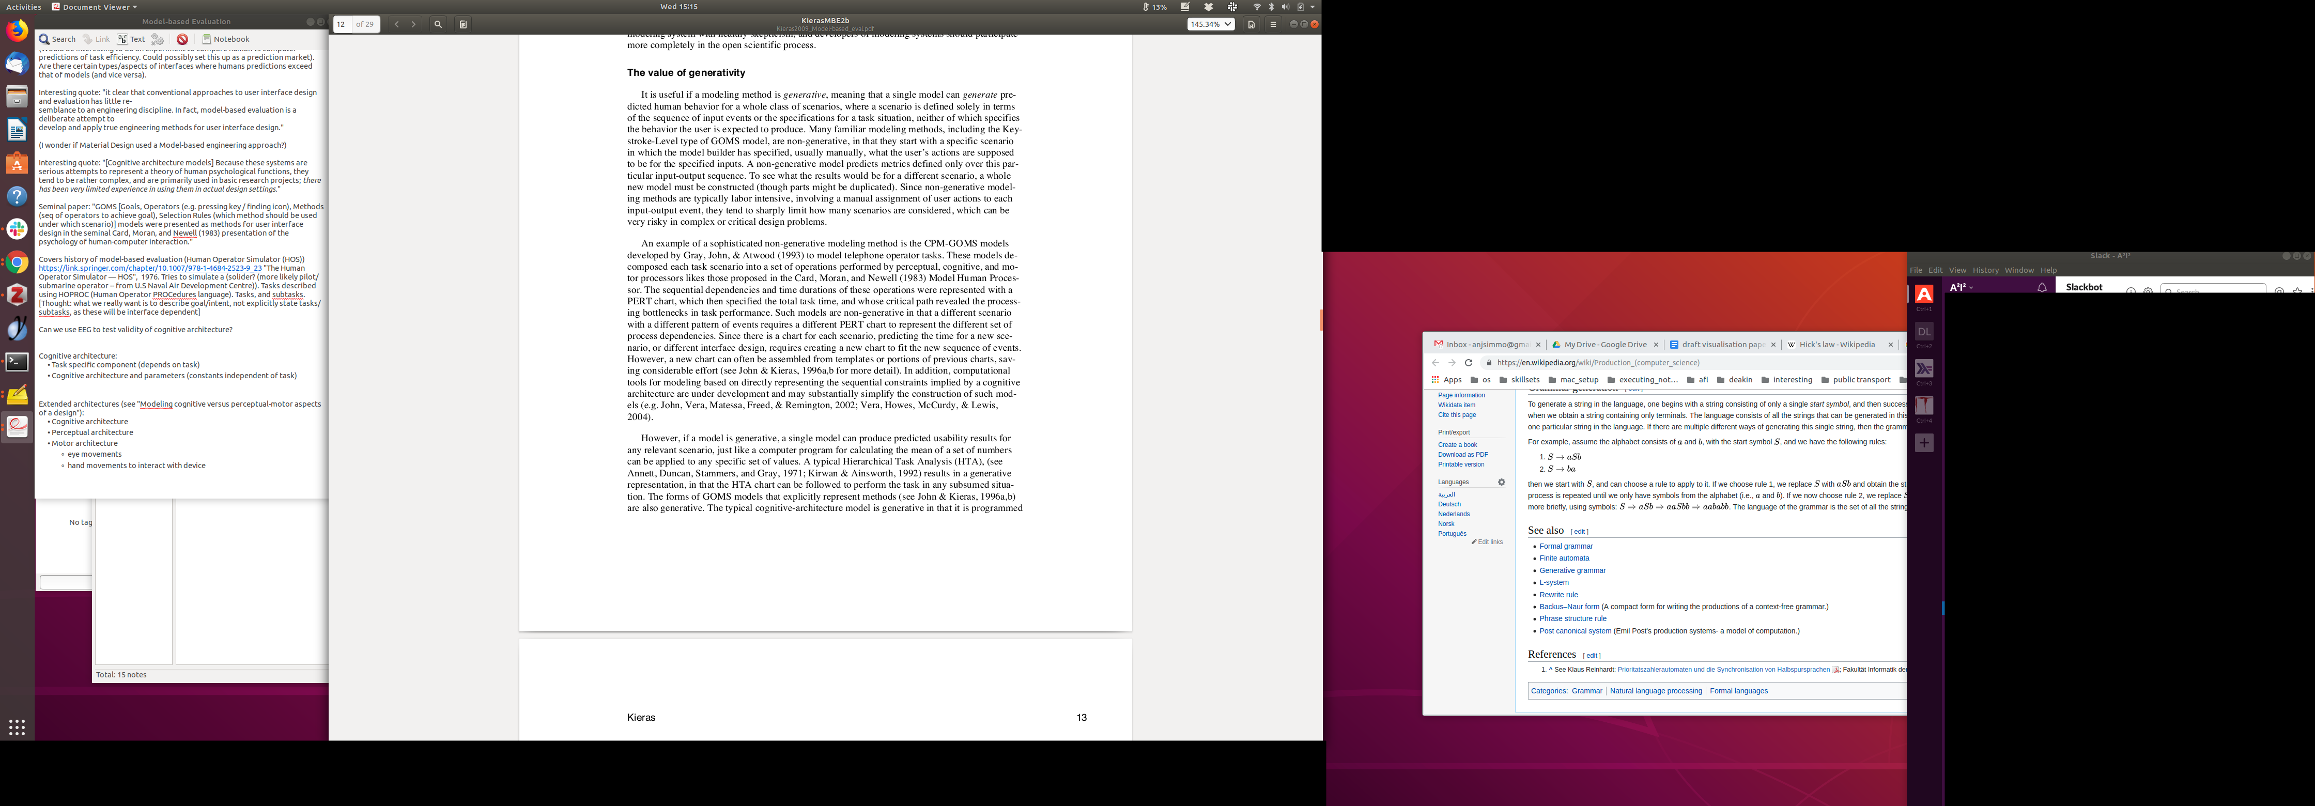Screen dimensions: 2315x806
Task: Open the Document Viewer app menu in top bar
Action: (95, 7)
